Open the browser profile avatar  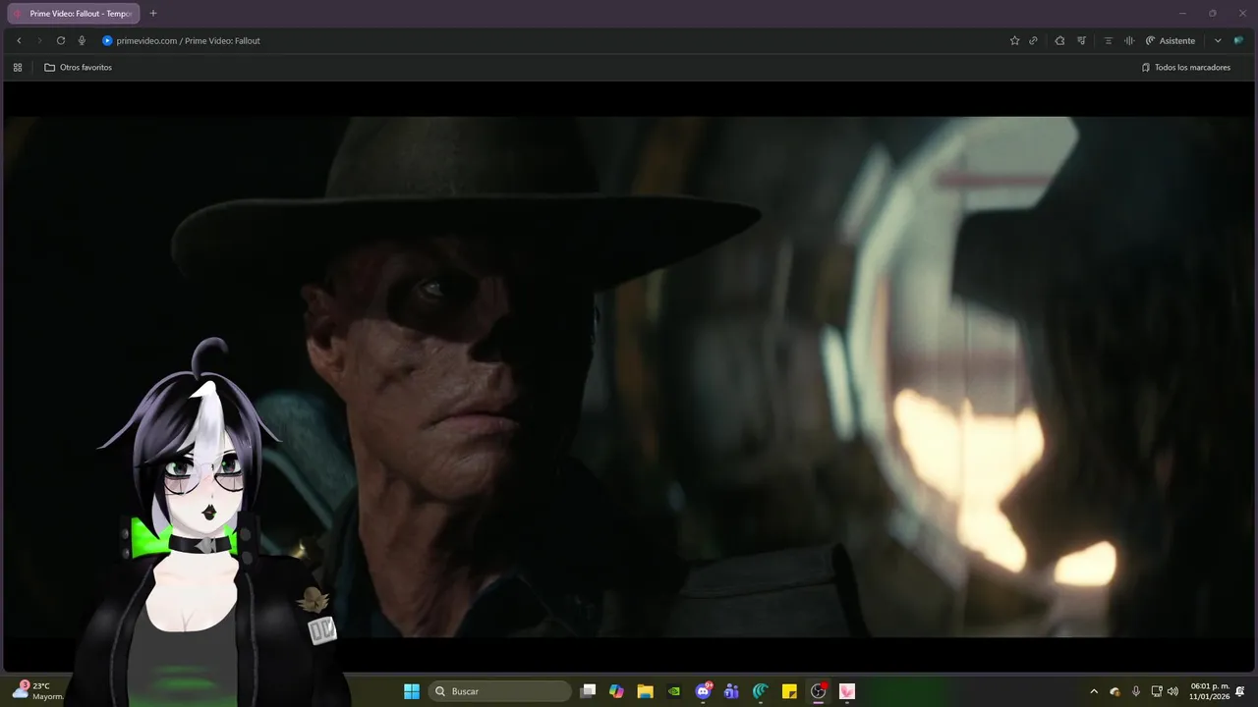(1238, 40)
